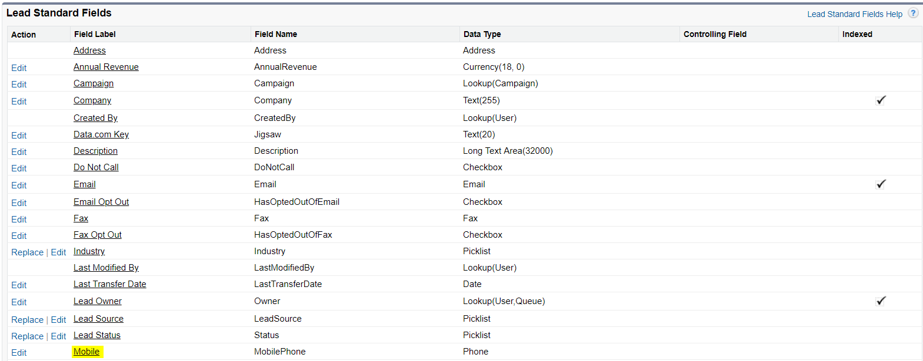The width and height of the screenshot is (923, 361).
Task: Click the Indexed checkmark for Lead Owner
Action: [881, 301]
